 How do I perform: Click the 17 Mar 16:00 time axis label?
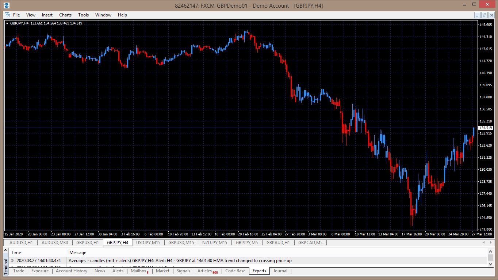(x=411, y=234)
